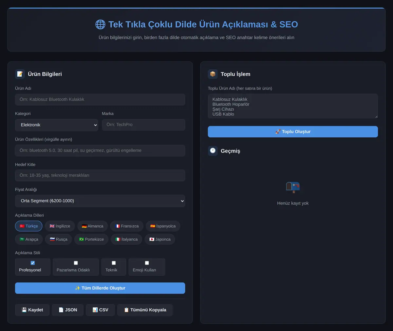Toggle Rusça language chip
Viewport: 393px width, 331px height.
59,239
